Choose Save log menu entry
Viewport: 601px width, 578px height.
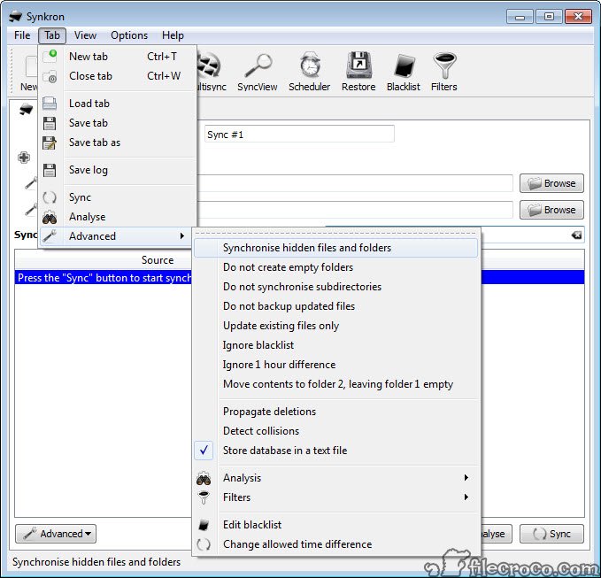pyautogui.click(x=118, y=170)
